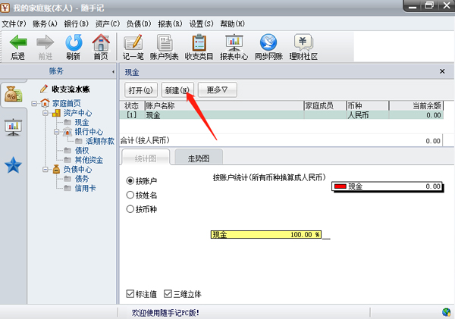Click the pencil icon beside 收支流水账
This screenshot has height=319, width=455.
[x=44, y=89]
